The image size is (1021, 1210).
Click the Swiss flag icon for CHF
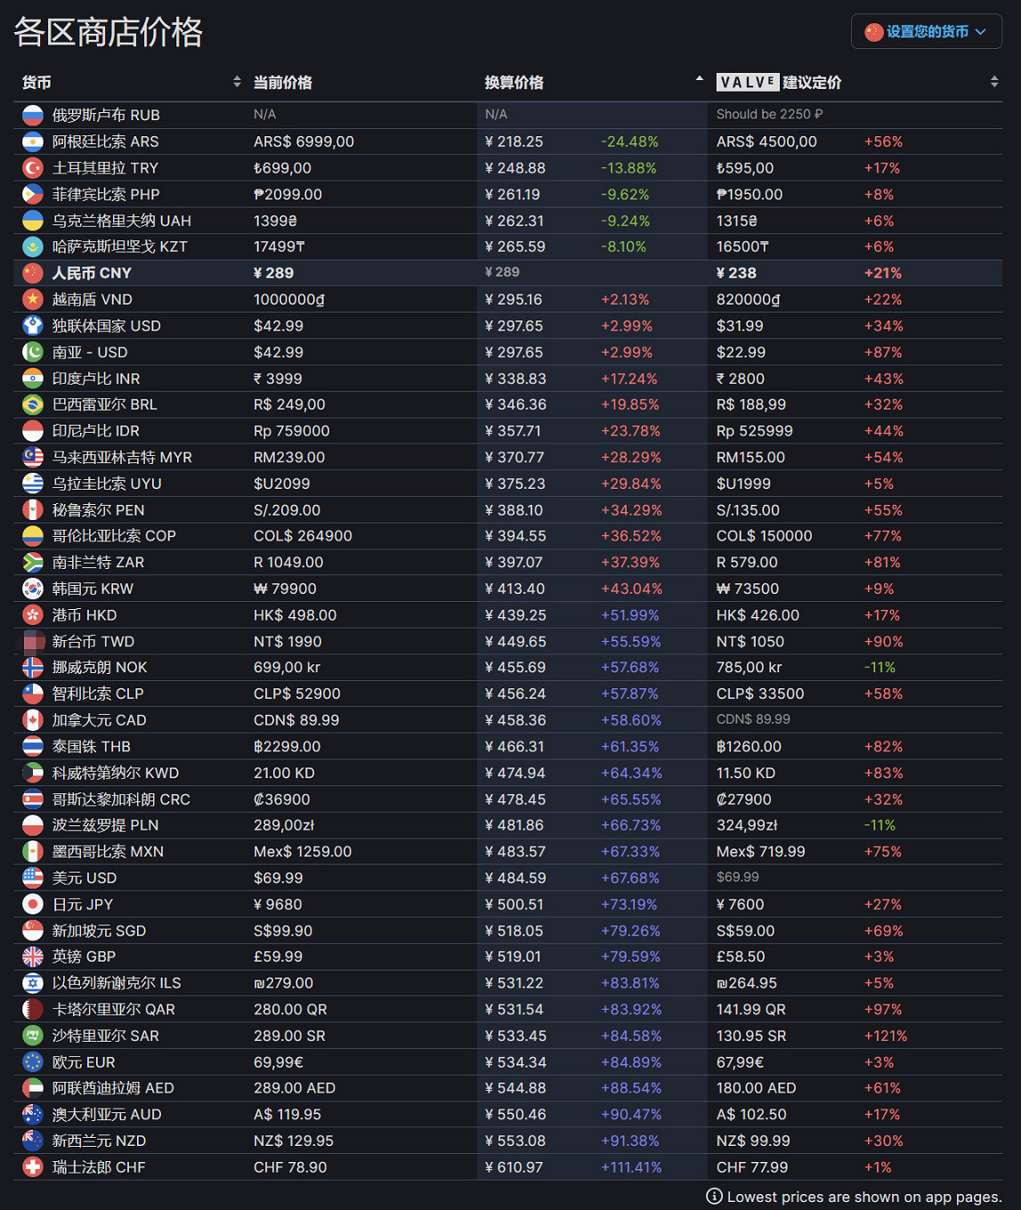33,1167
